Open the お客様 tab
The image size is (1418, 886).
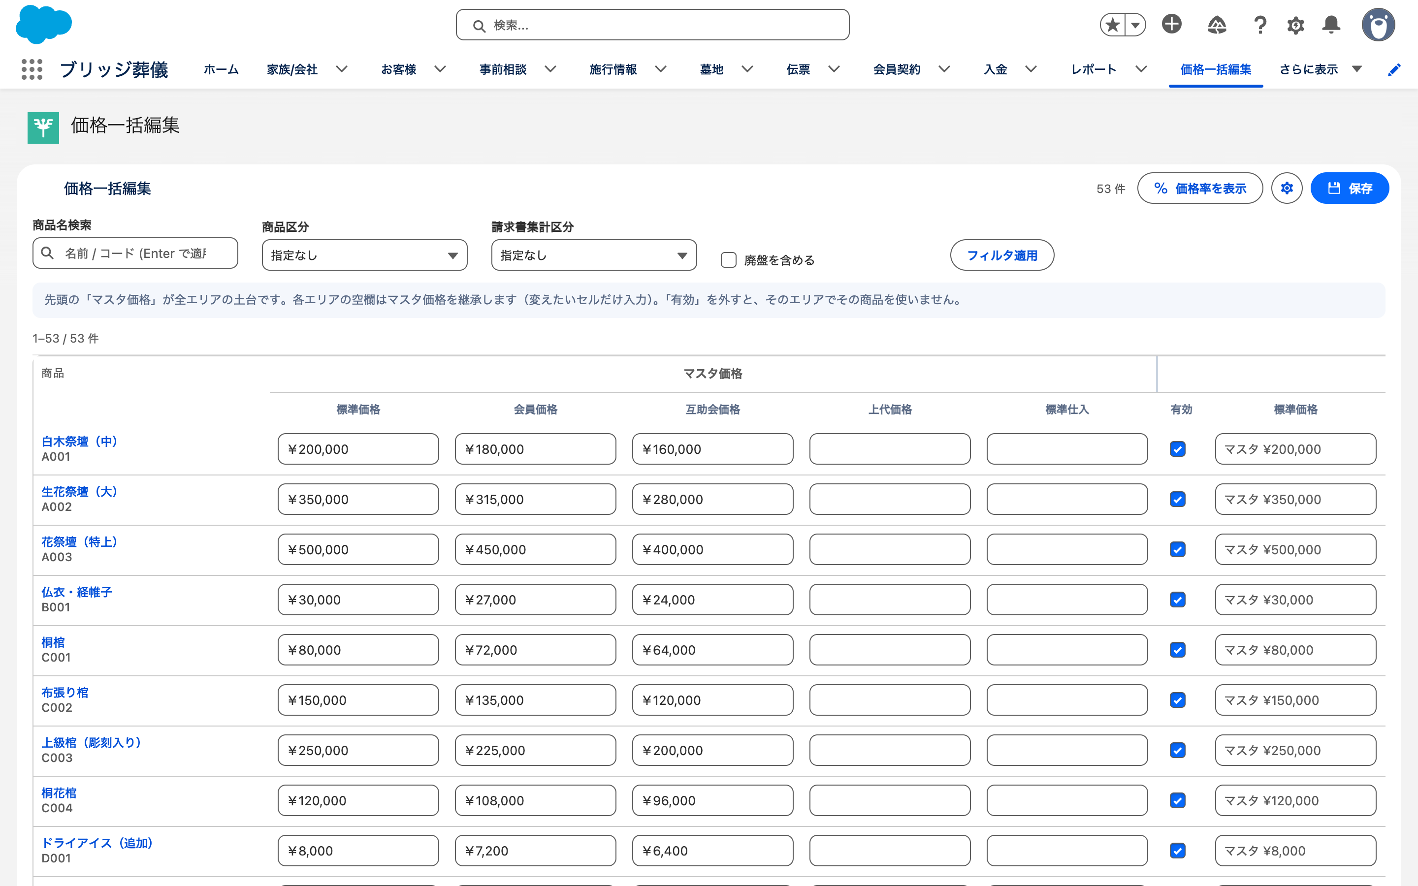click(398, 69)
